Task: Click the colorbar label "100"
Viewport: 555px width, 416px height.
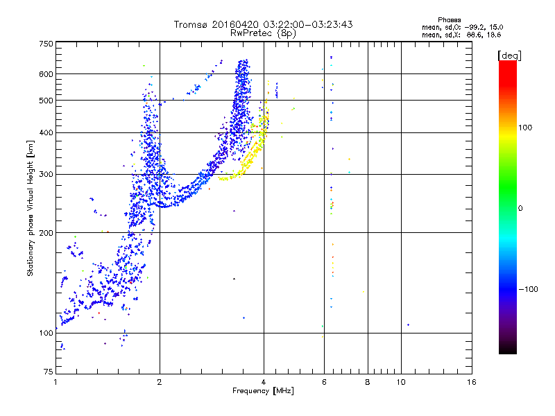Action: click(x=525, y=128)
